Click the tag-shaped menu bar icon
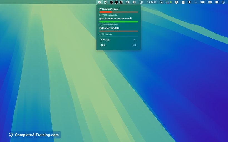Screen dimensions: 228x142 point(161,2)
